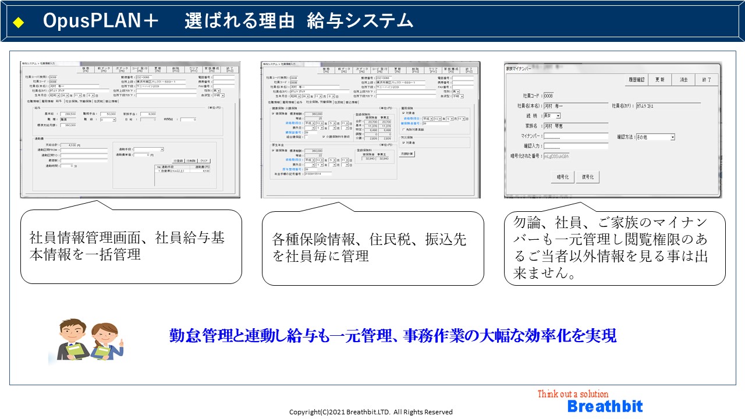Open 雇用保険 資格取得日 era dropdown
This screenshot has height=419, width=745.
428,119
